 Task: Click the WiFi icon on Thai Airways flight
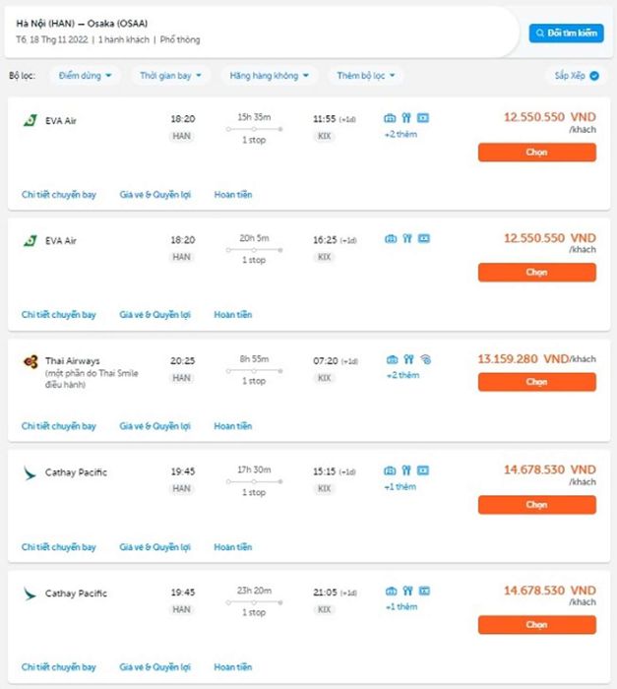[424, 360]
